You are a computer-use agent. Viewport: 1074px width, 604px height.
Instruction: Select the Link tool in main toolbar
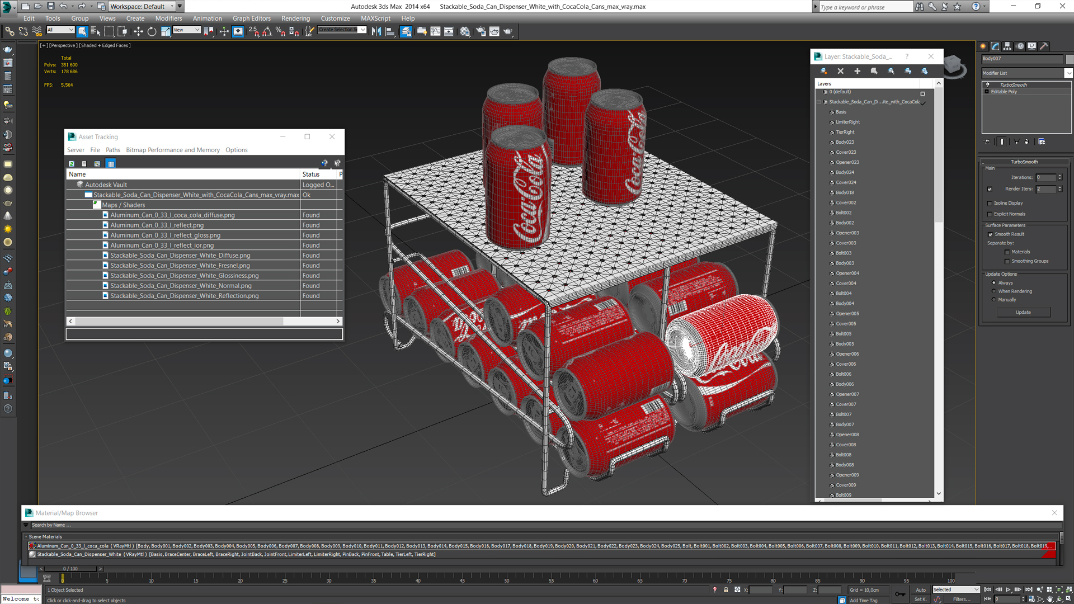pos(10,31)
